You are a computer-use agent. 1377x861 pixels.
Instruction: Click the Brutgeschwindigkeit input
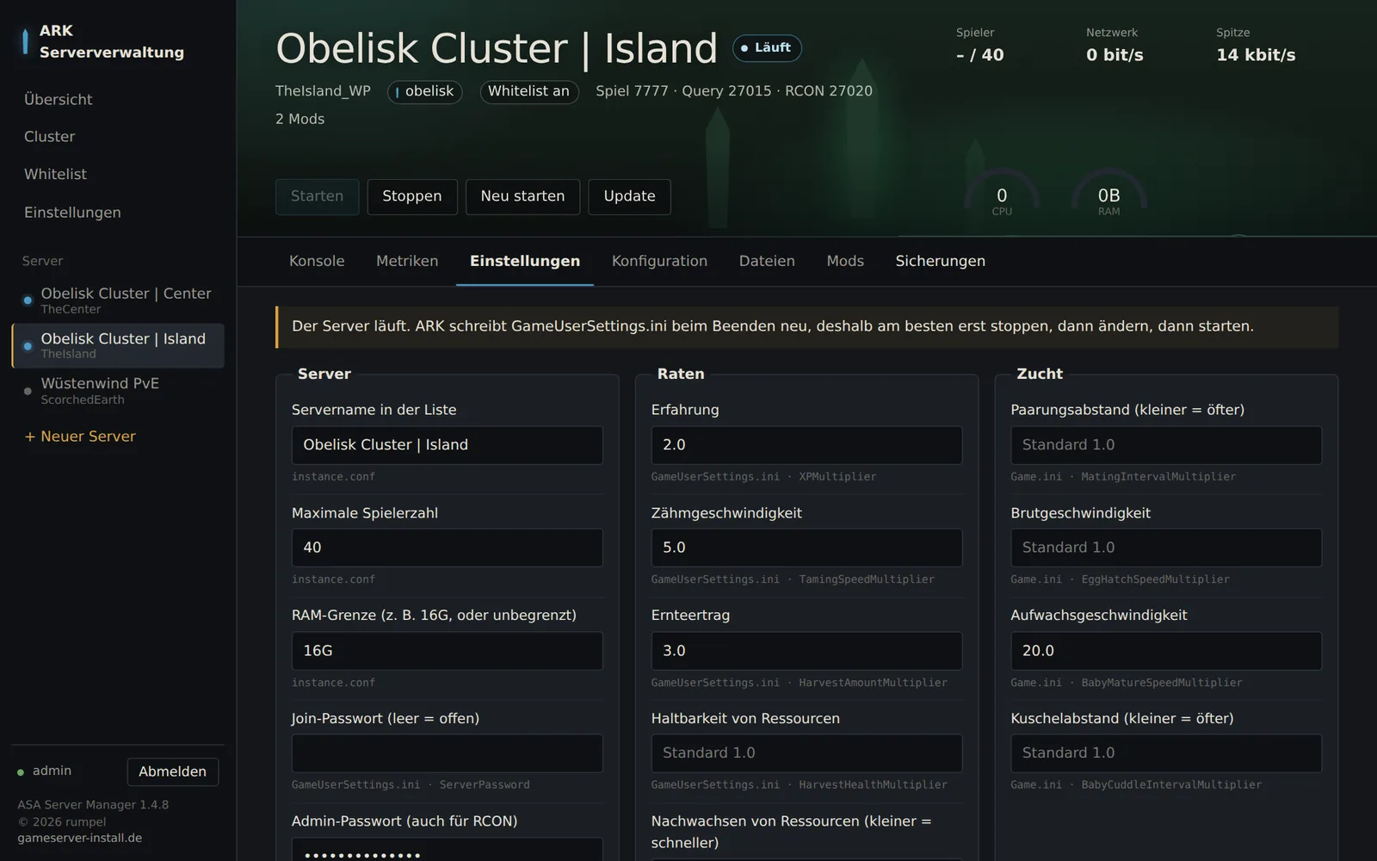pyautogui.click(x=1166, y=548)
